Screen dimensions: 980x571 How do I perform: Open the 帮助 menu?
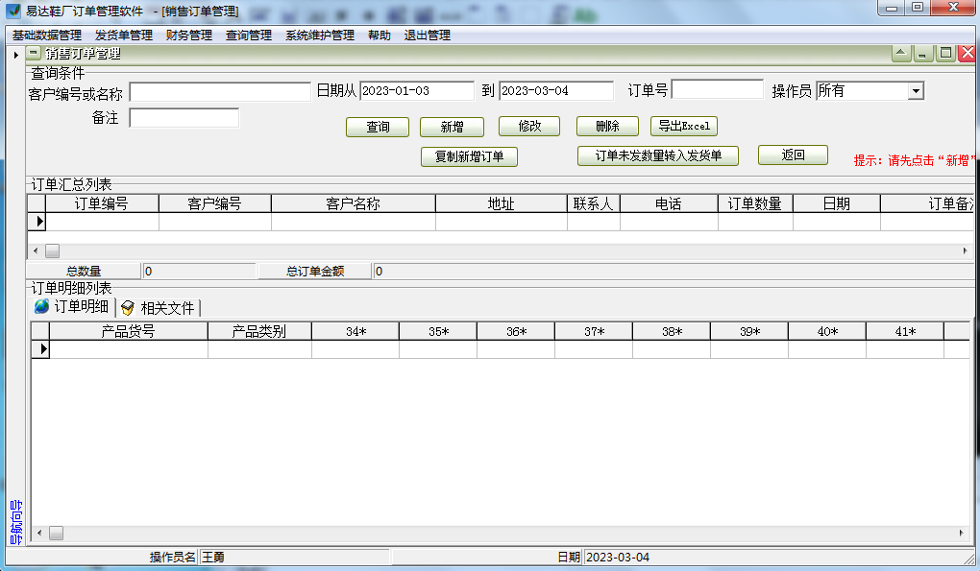(380, 36)
